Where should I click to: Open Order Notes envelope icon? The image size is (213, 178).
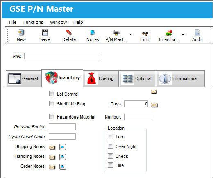click(x=52, y=167)
